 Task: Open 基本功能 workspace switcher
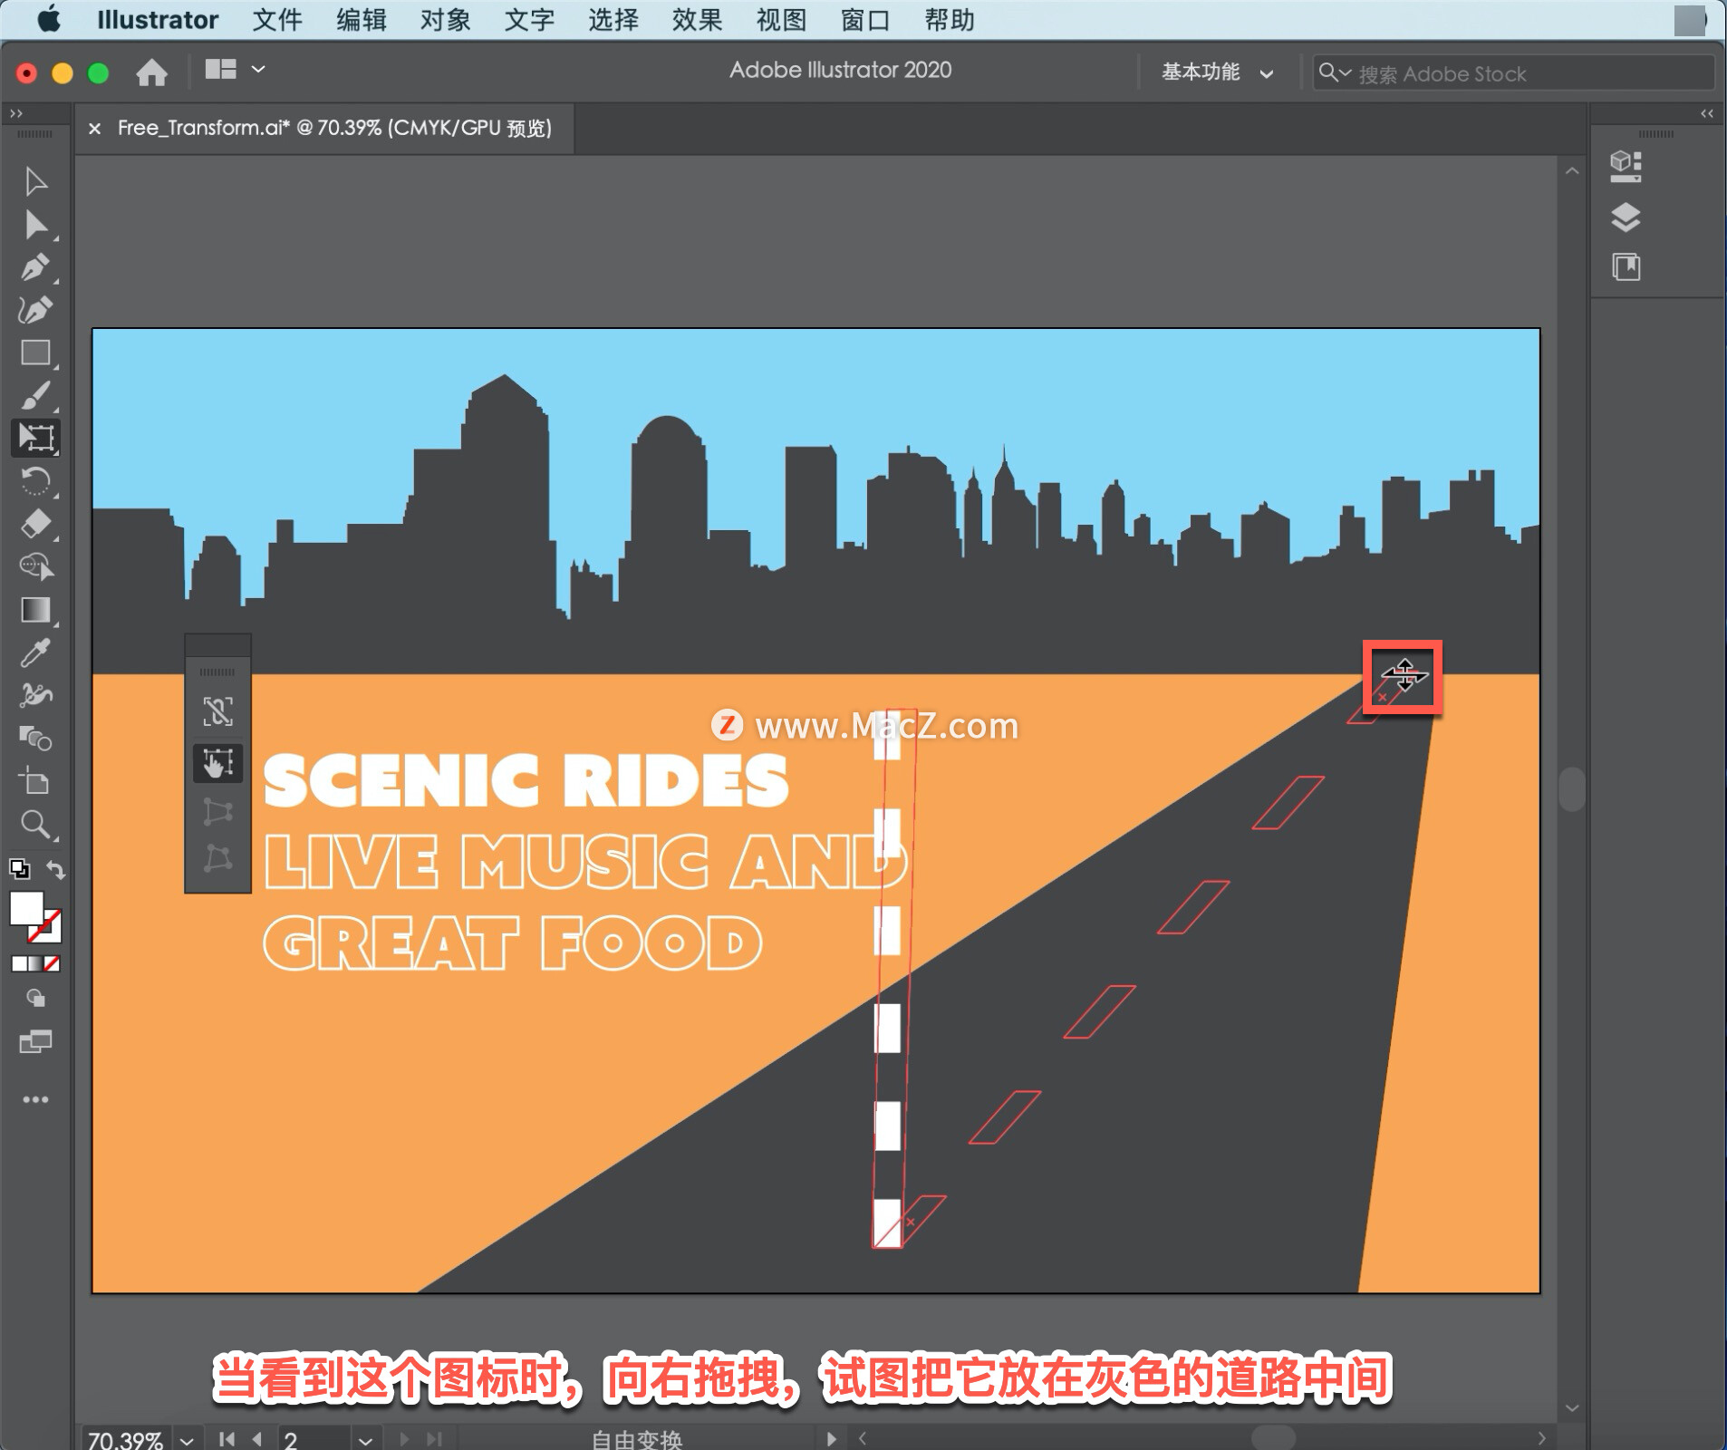pyautogui.click(x=1216, y=72)
